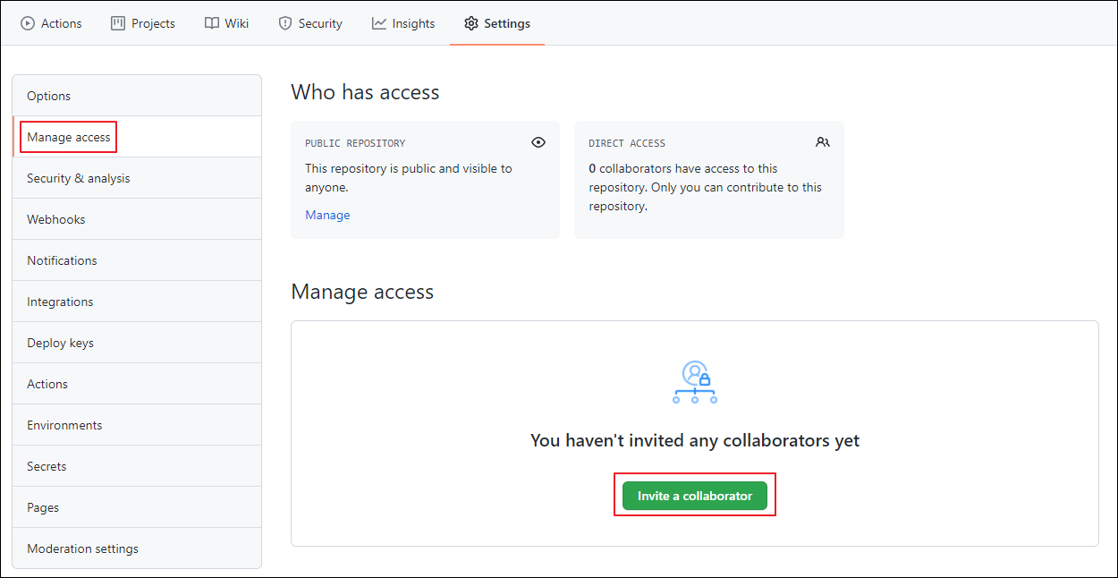Open the Actions tab in the repository navigation
Viewport: 1118px width, 578px height.
click(51, 23)
